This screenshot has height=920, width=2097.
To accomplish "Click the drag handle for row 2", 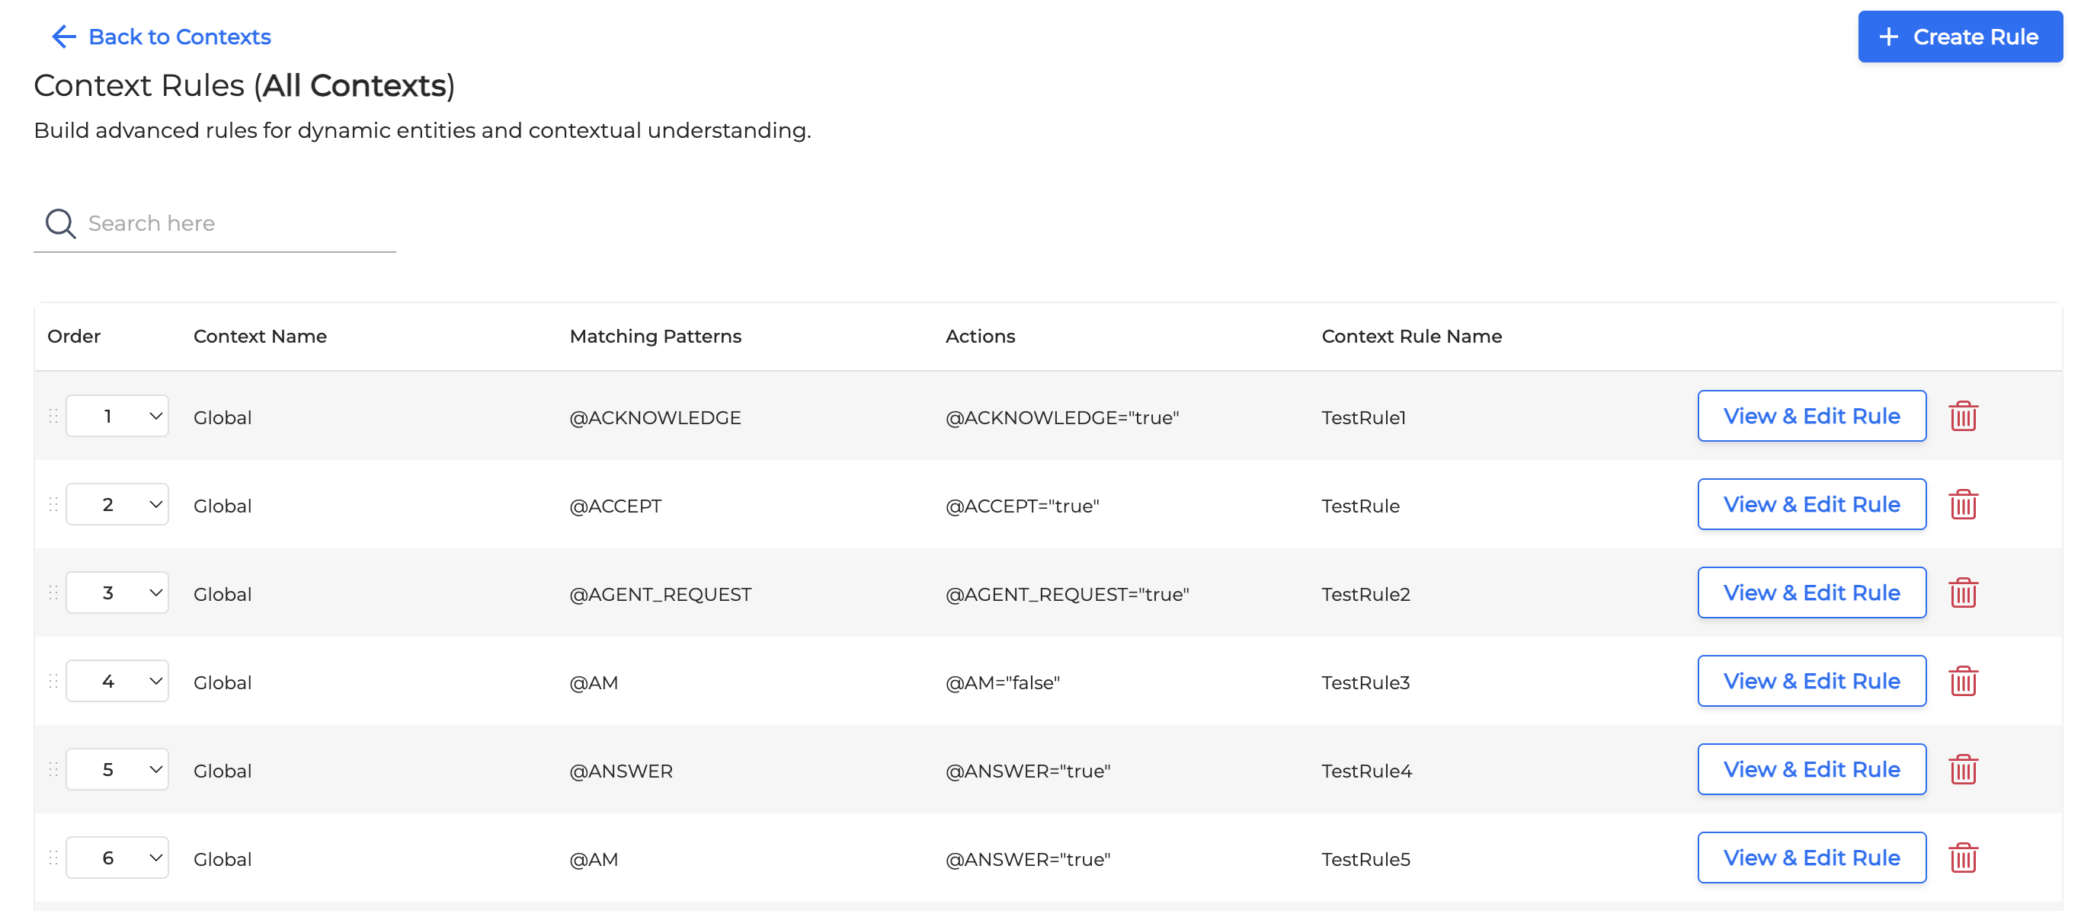I will point(53,504).
